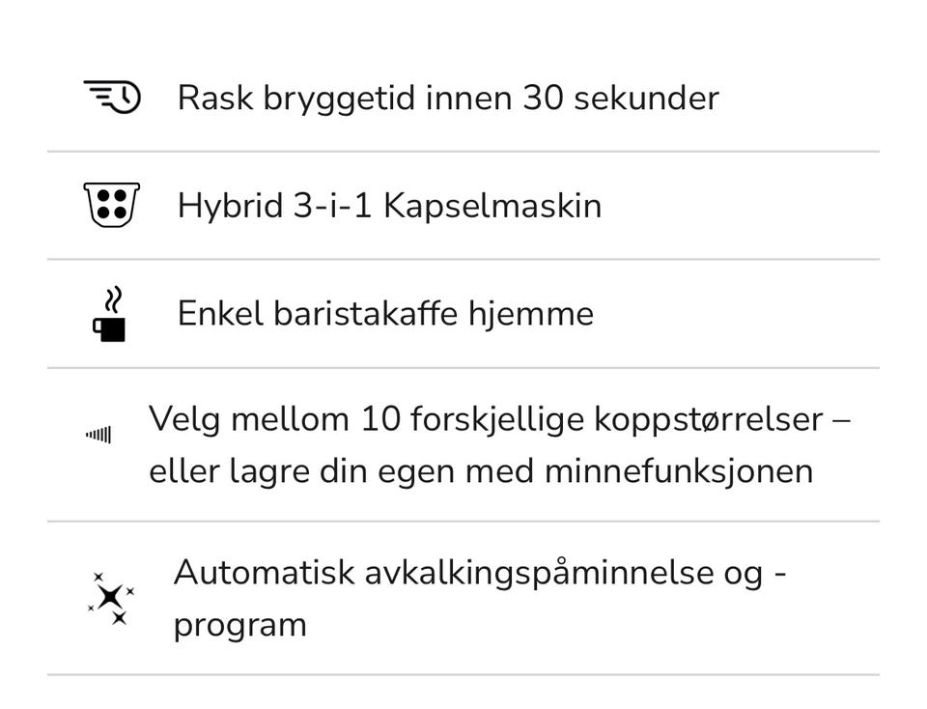Image resolution: width=927 pixels, height=709 pixels.
Task: Select the steaming coffee mug icon
Action: [x=110, y=315]
